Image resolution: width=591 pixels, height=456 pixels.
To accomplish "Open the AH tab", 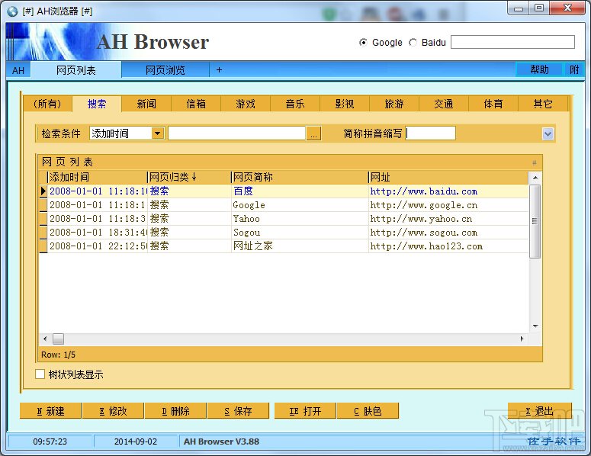I will 18,70.
